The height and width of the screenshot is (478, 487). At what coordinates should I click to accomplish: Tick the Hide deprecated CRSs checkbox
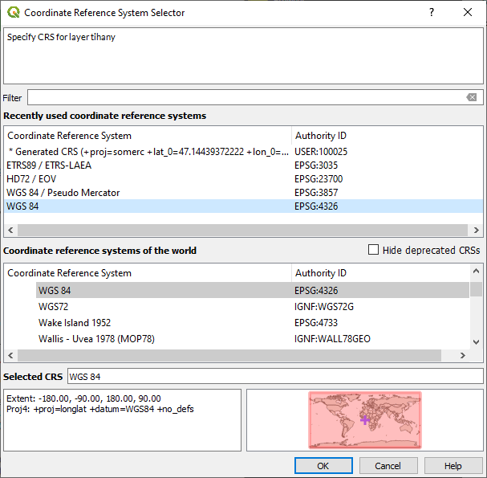tap(373, 250)
